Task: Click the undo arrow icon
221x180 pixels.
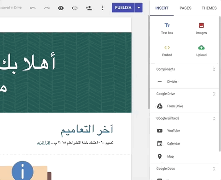Action: pyautogui.click(x=33, y=8)
